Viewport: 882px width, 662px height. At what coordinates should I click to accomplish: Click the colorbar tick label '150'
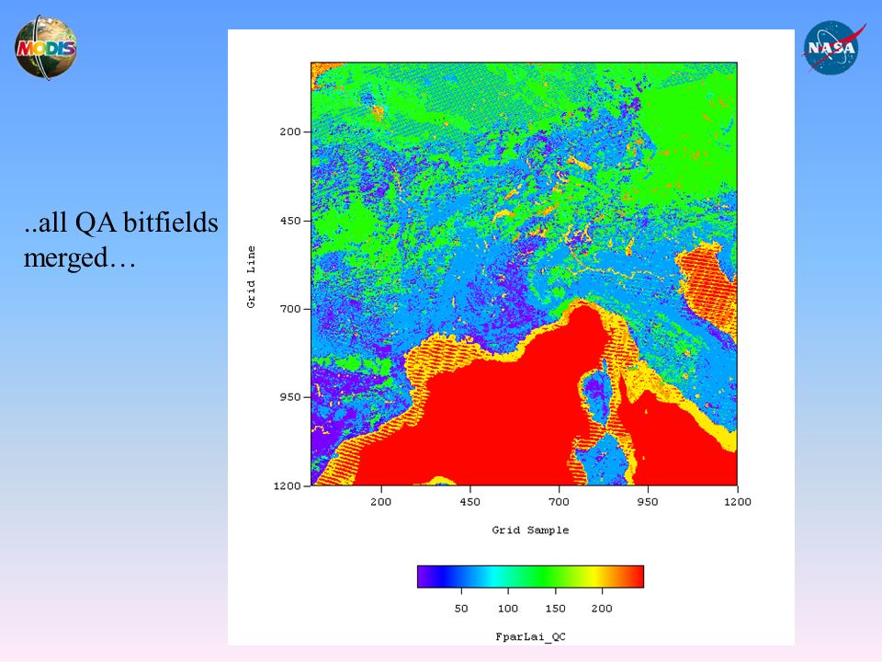[x=555, y=609]
